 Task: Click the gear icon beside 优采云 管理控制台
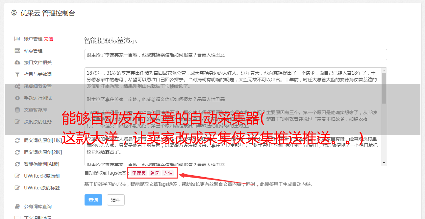[14, 13]
